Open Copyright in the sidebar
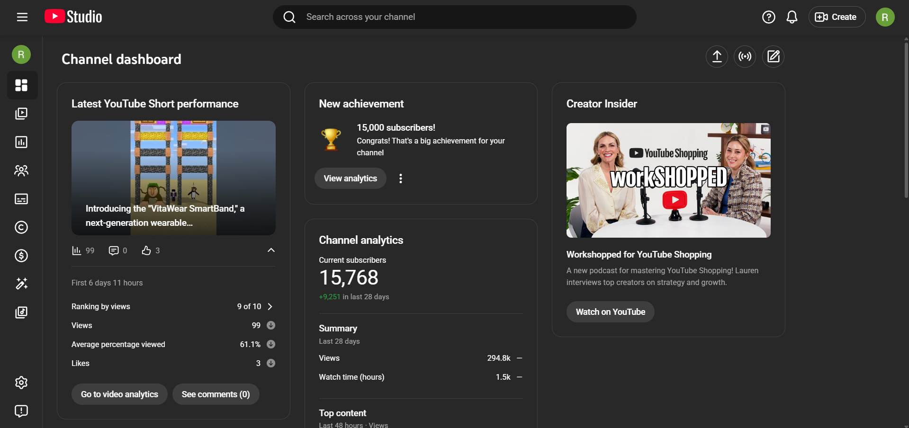 21,227
